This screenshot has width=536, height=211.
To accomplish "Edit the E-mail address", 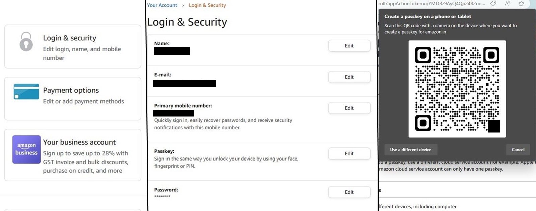I will [349, 77].
